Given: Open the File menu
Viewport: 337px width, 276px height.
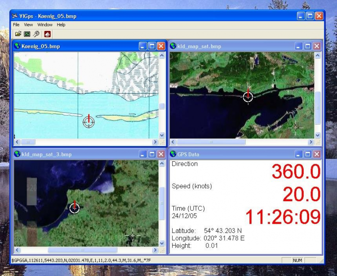Looking at the screenshot, I should [x=16, y=25].
